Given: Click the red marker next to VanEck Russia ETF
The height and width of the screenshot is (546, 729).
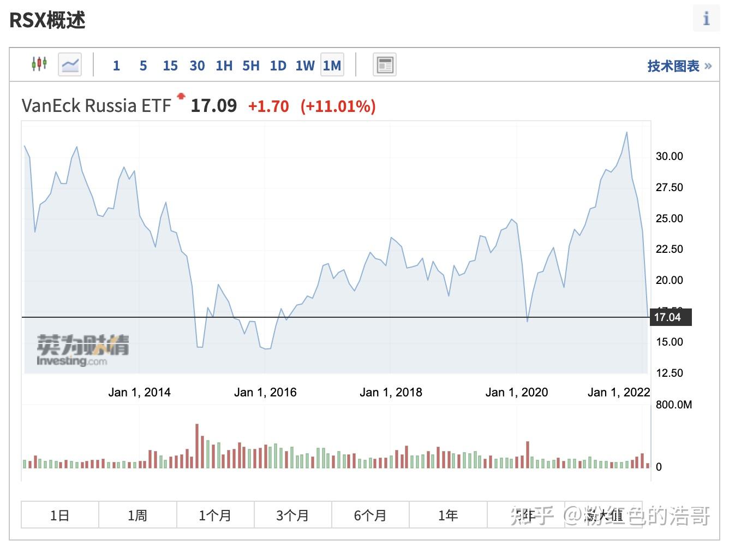Looking at the screenshot, I should point(181,97).
